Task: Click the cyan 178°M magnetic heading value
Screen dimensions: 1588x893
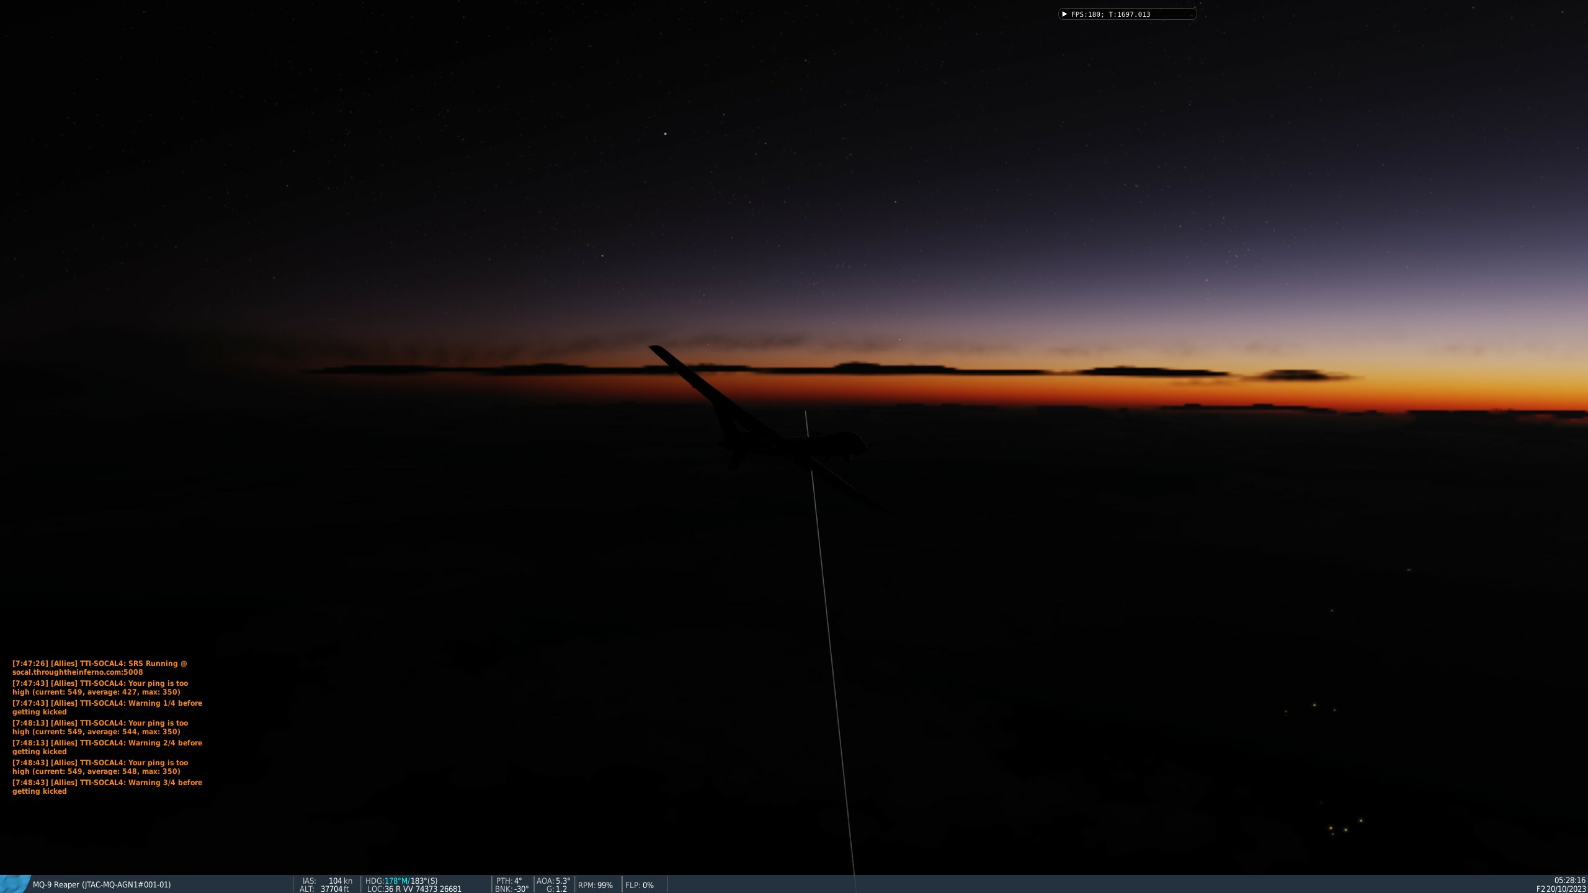Action: pyautogui.click(x=396, y=881)
